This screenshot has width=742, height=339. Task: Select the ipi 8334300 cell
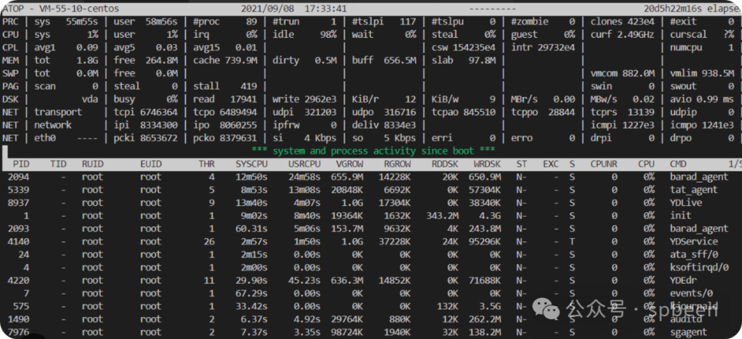pyautogui.click(x=146, y=126)
